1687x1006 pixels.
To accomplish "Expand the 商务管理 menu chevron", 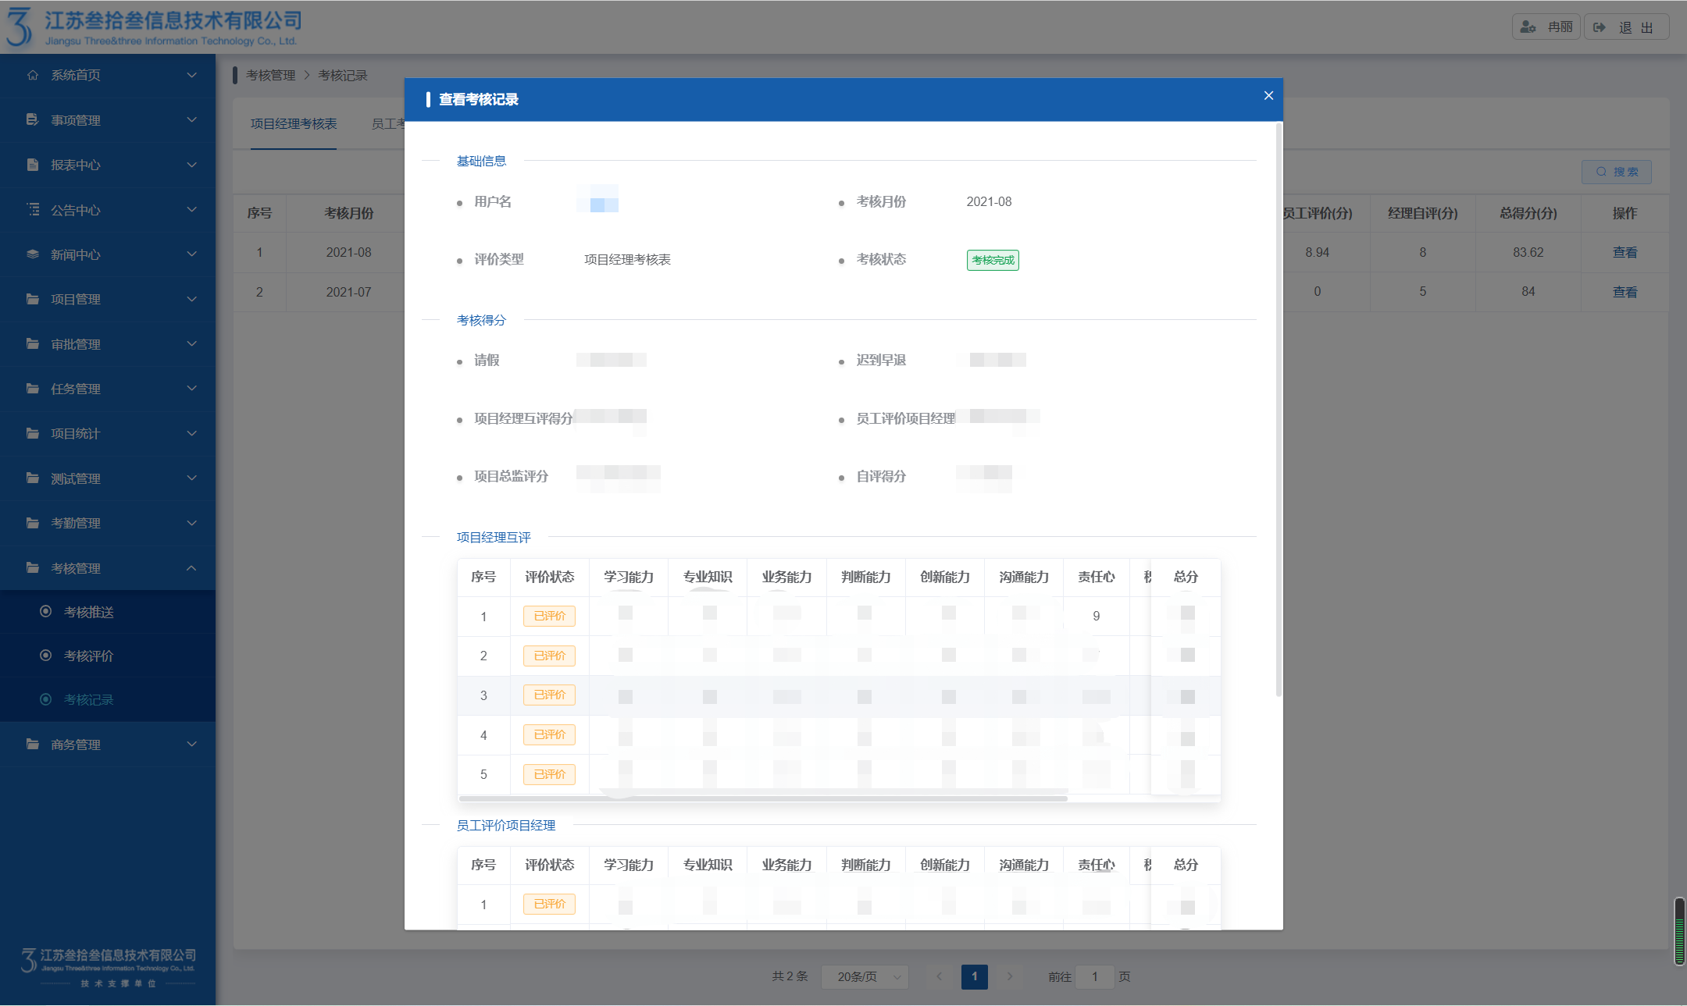I will (x=191, y=745).
